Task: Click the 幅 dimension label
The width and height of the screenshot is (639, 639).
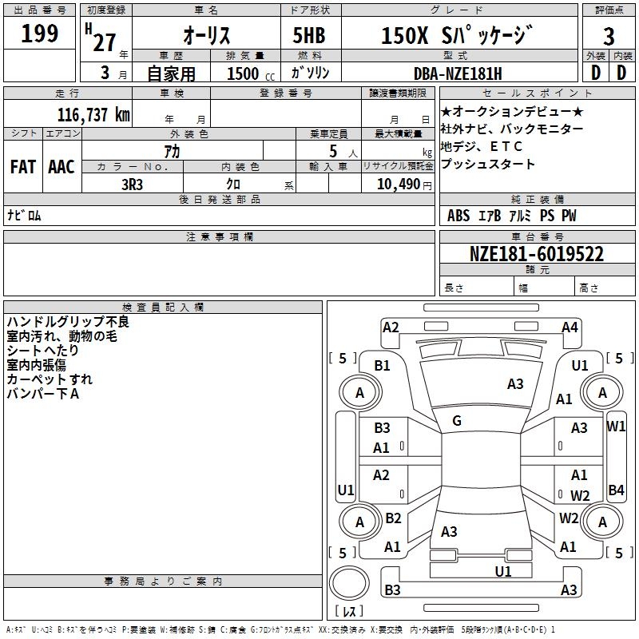Action: (x=523, y=288)
